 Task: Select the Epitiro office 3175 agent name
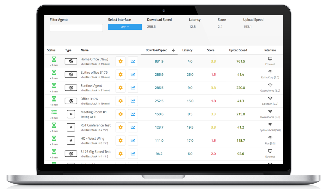point(94,72)
